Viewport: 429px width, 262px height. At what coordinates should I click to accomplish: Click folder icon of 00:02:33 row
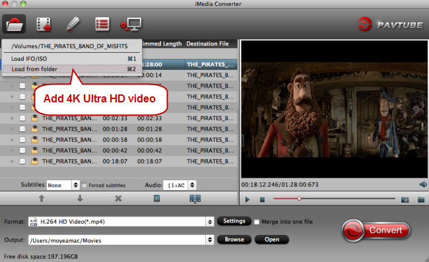pyautogui.click(x=34, y=118)
